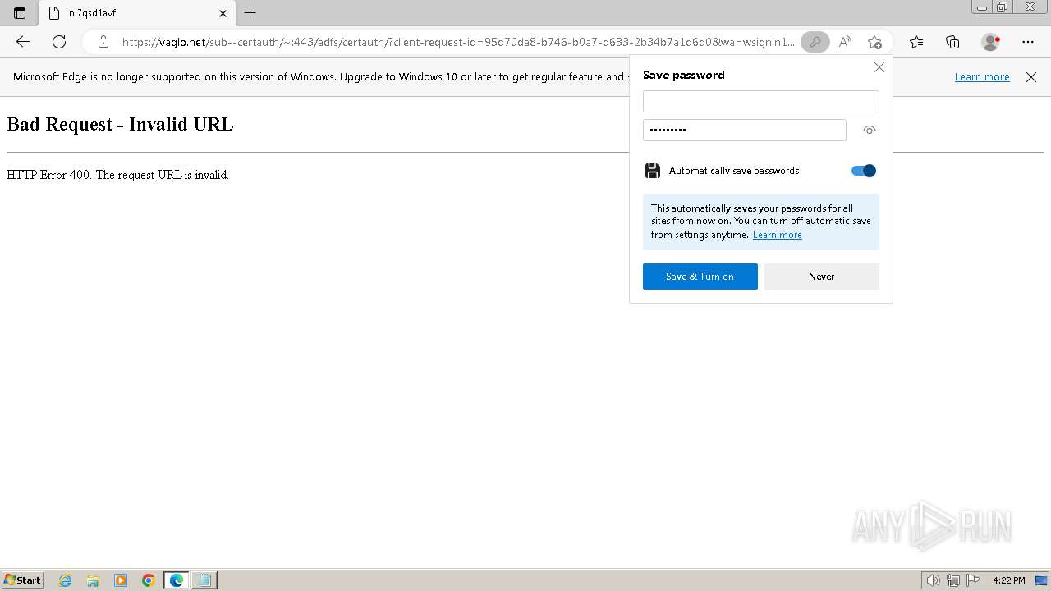Click the volume speaker tray icon
1051x591 pixels.
coord(933,580)
